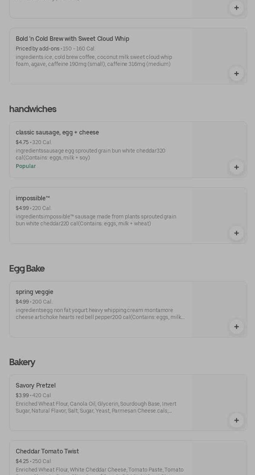255x475 pixels.
Task: Click the spring veggie item title
Action: [35, 292]
